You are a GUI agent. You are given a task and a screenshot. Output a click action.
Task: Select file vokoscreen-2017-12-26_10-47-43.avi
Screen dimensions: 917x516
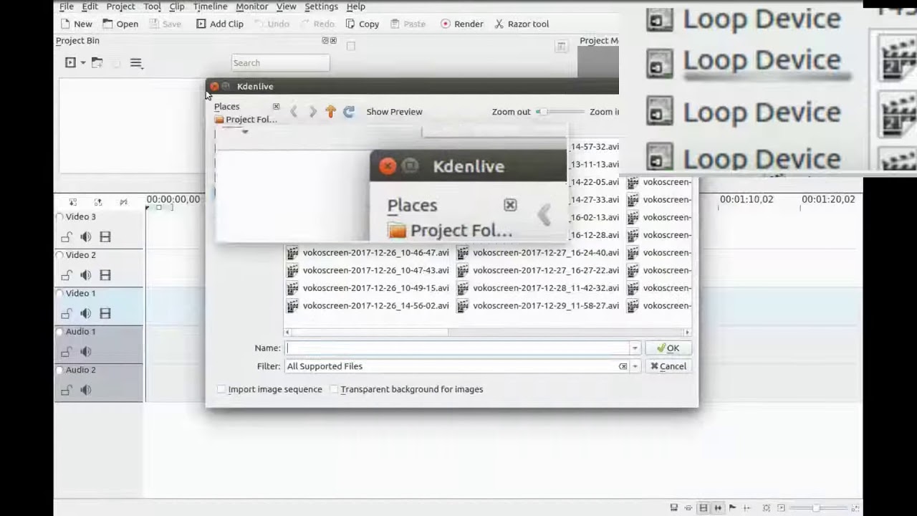pyautogui.click(x=368, y=270)
